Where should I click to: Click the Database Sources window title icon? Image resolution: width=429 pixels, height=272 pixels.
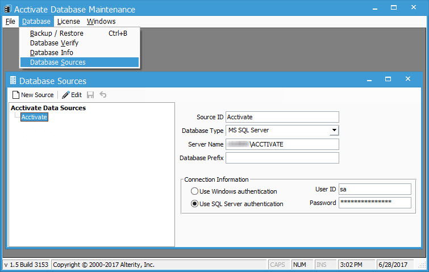(13, 81)
